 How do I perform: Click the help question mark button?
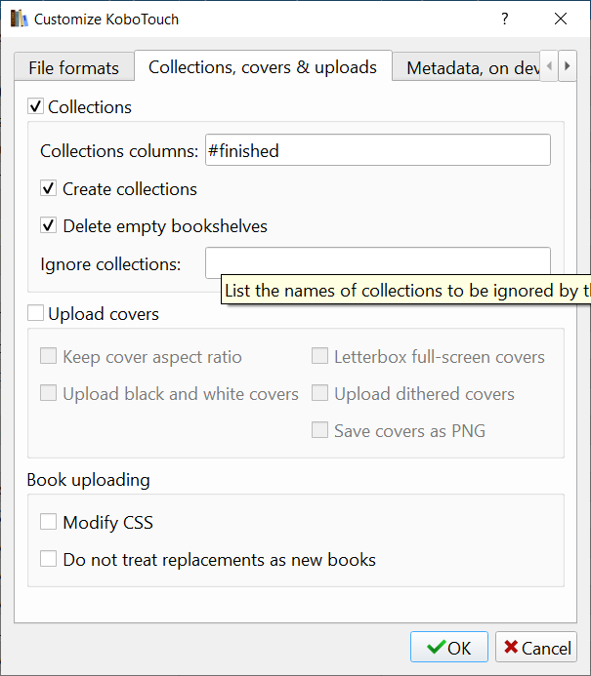pos(505,19)
